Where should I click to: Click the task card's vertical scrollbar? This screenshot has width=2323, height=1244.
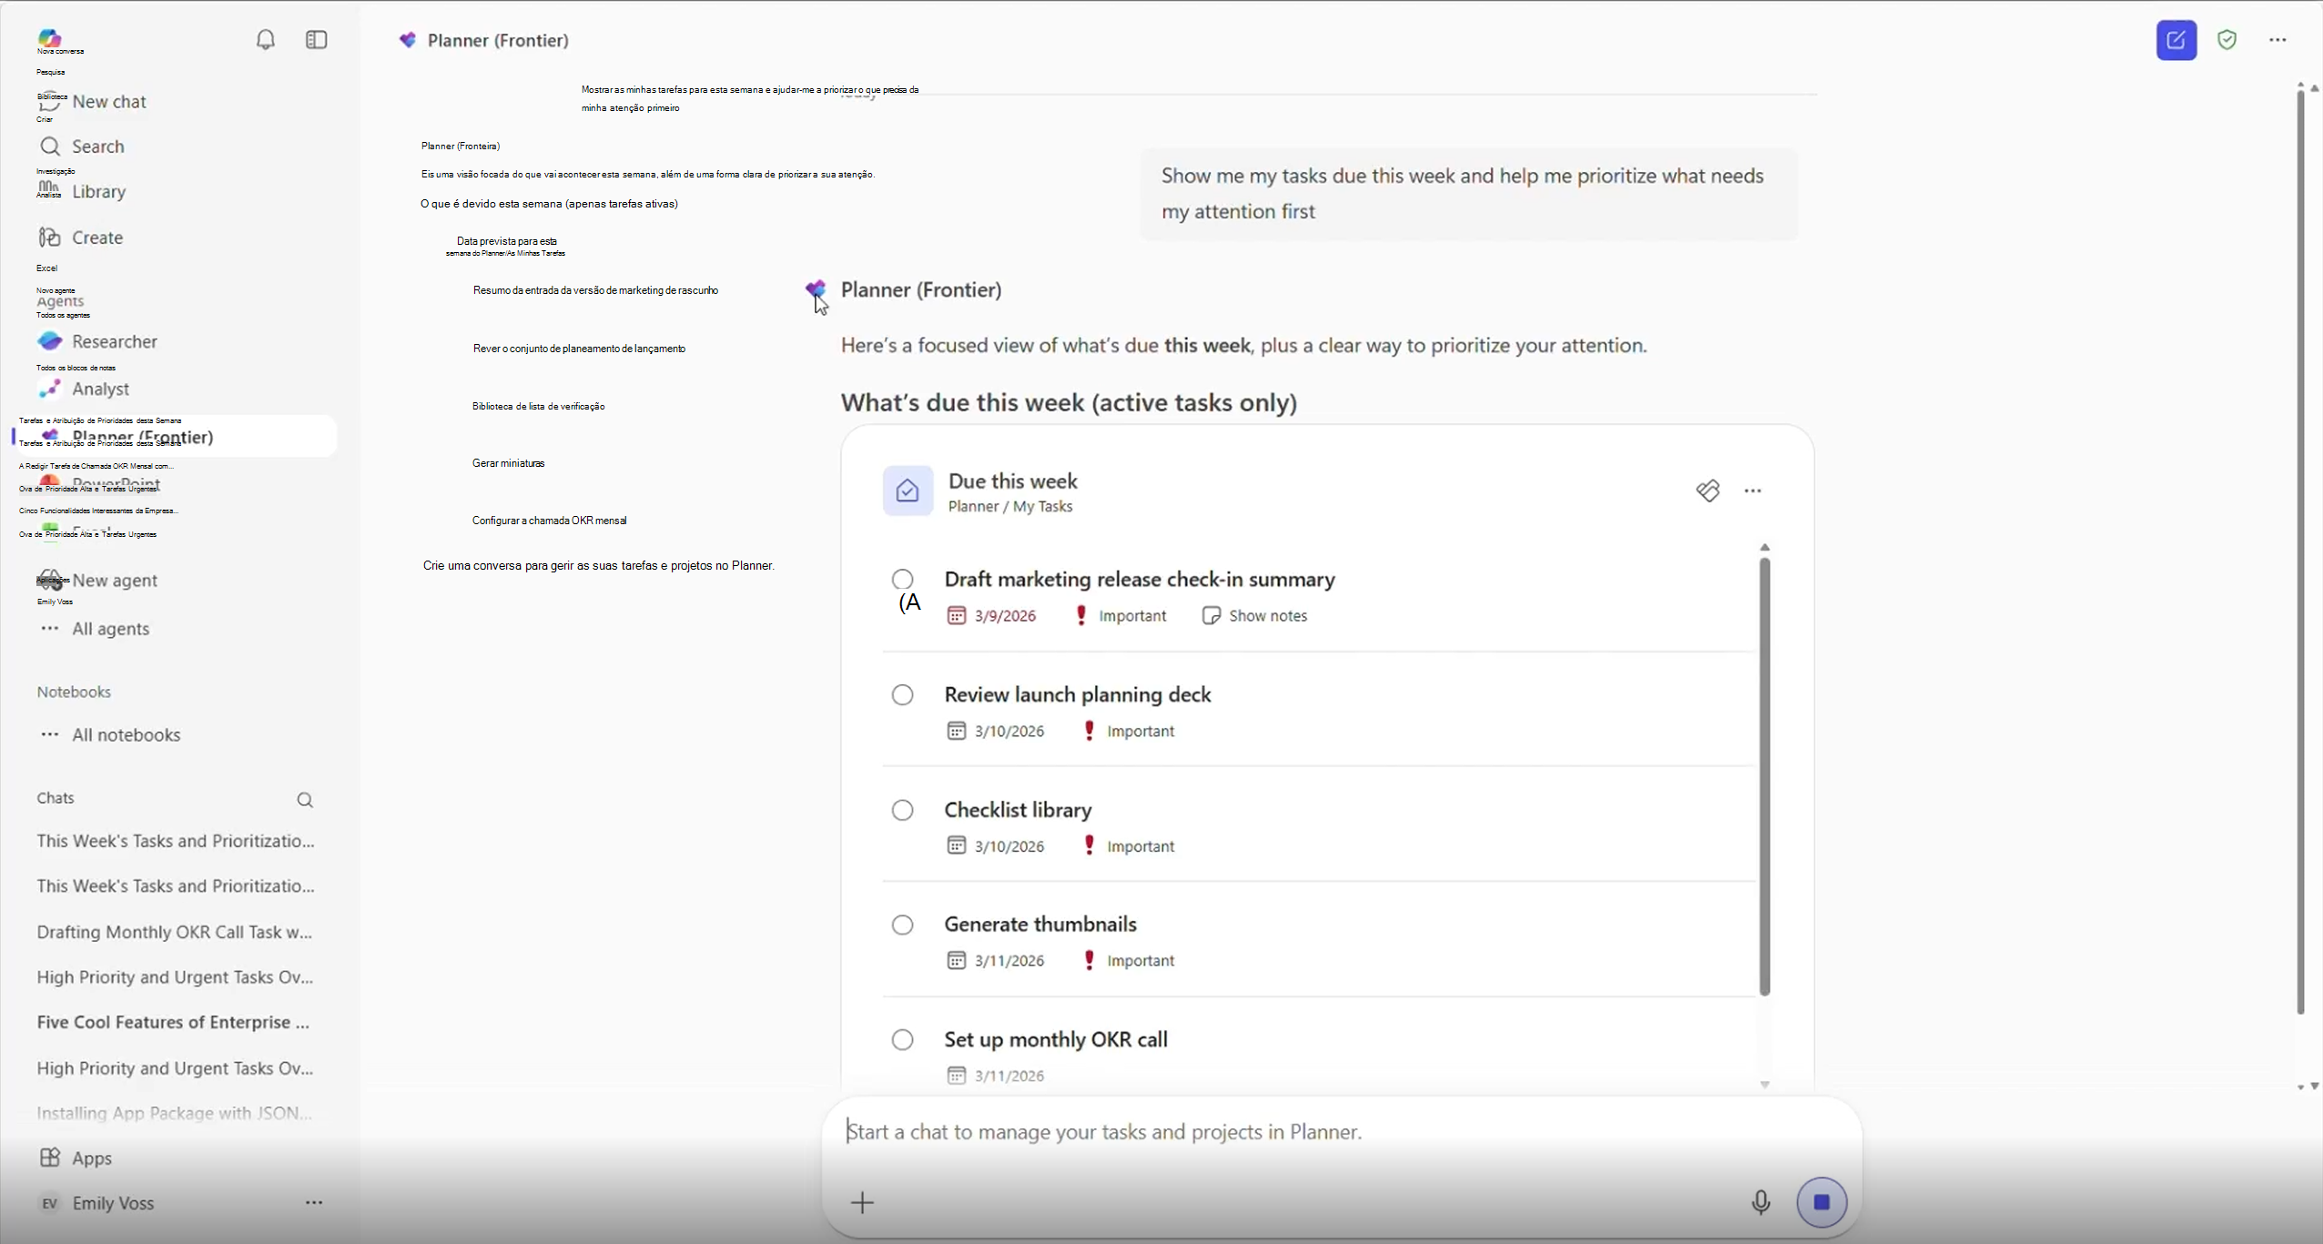pyautogui.click(x=1765, y=776)
